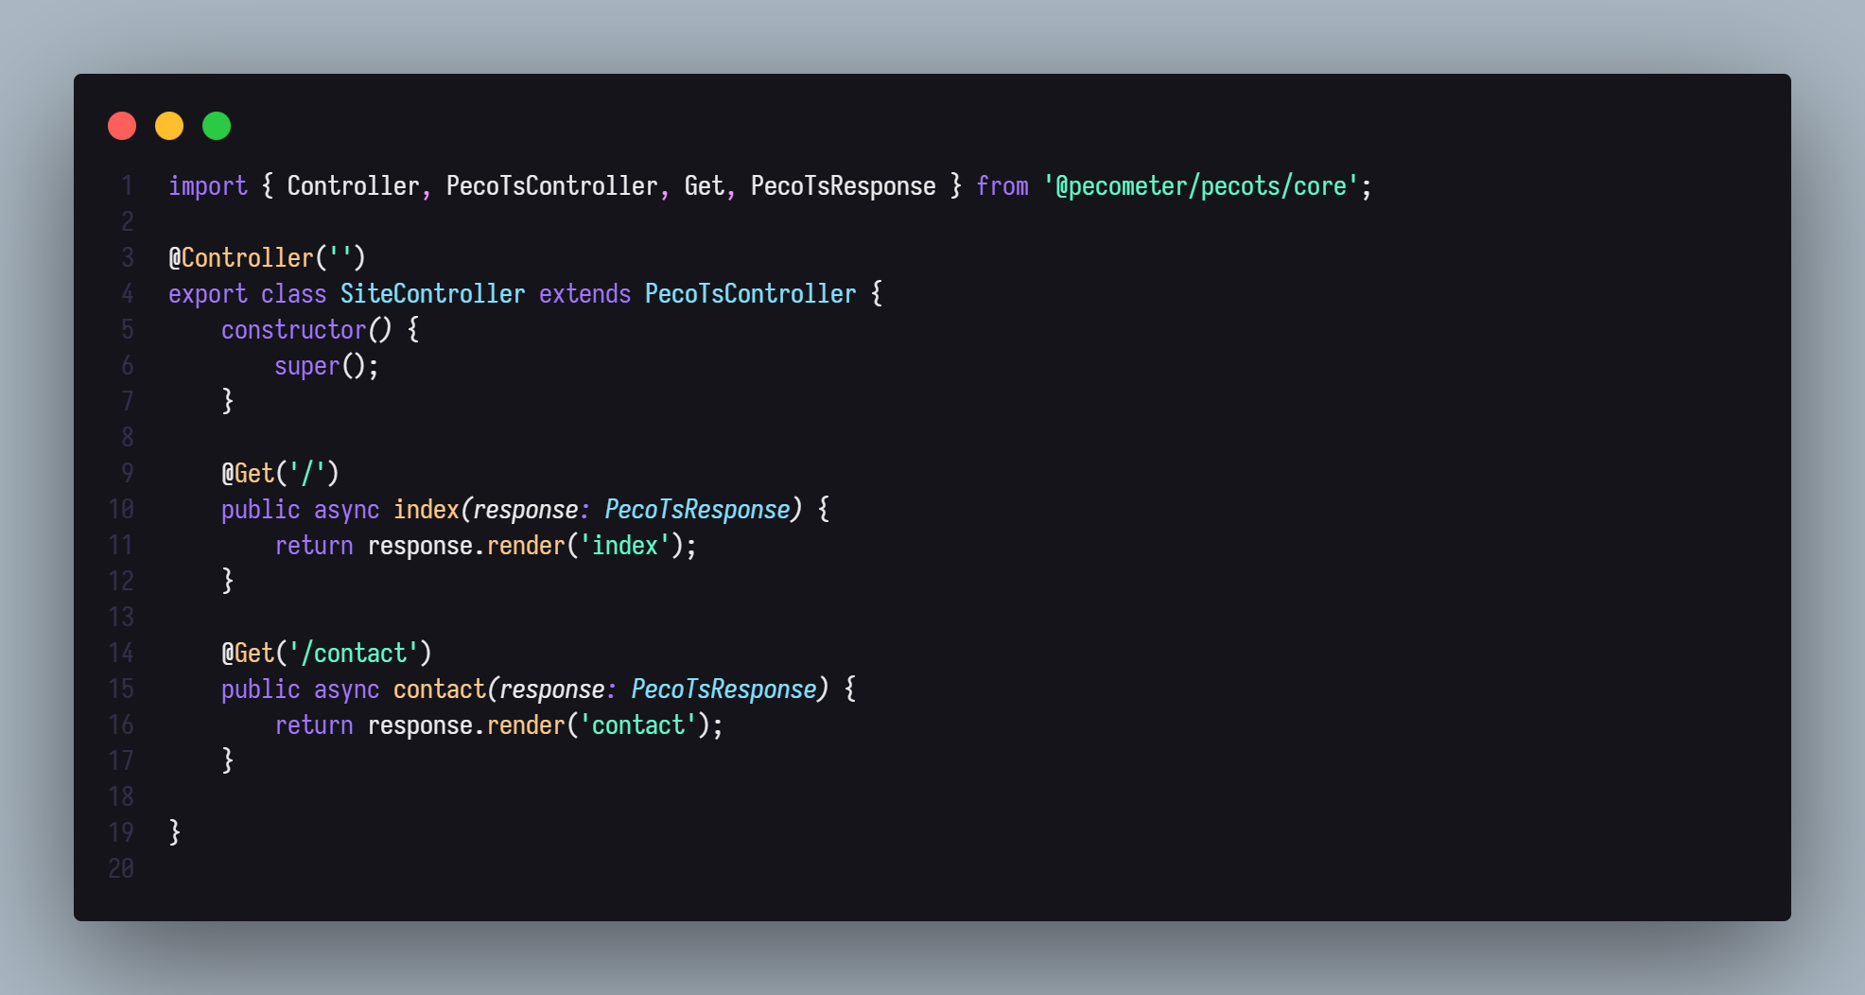Click the 'index' method name on line 10
The height and width of the screenshot is (995, 1865).
click(426, 510)
